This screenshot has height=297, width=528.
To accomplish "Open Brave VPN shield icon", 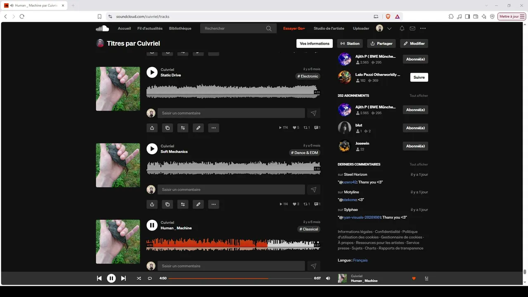I will [492, 16].
